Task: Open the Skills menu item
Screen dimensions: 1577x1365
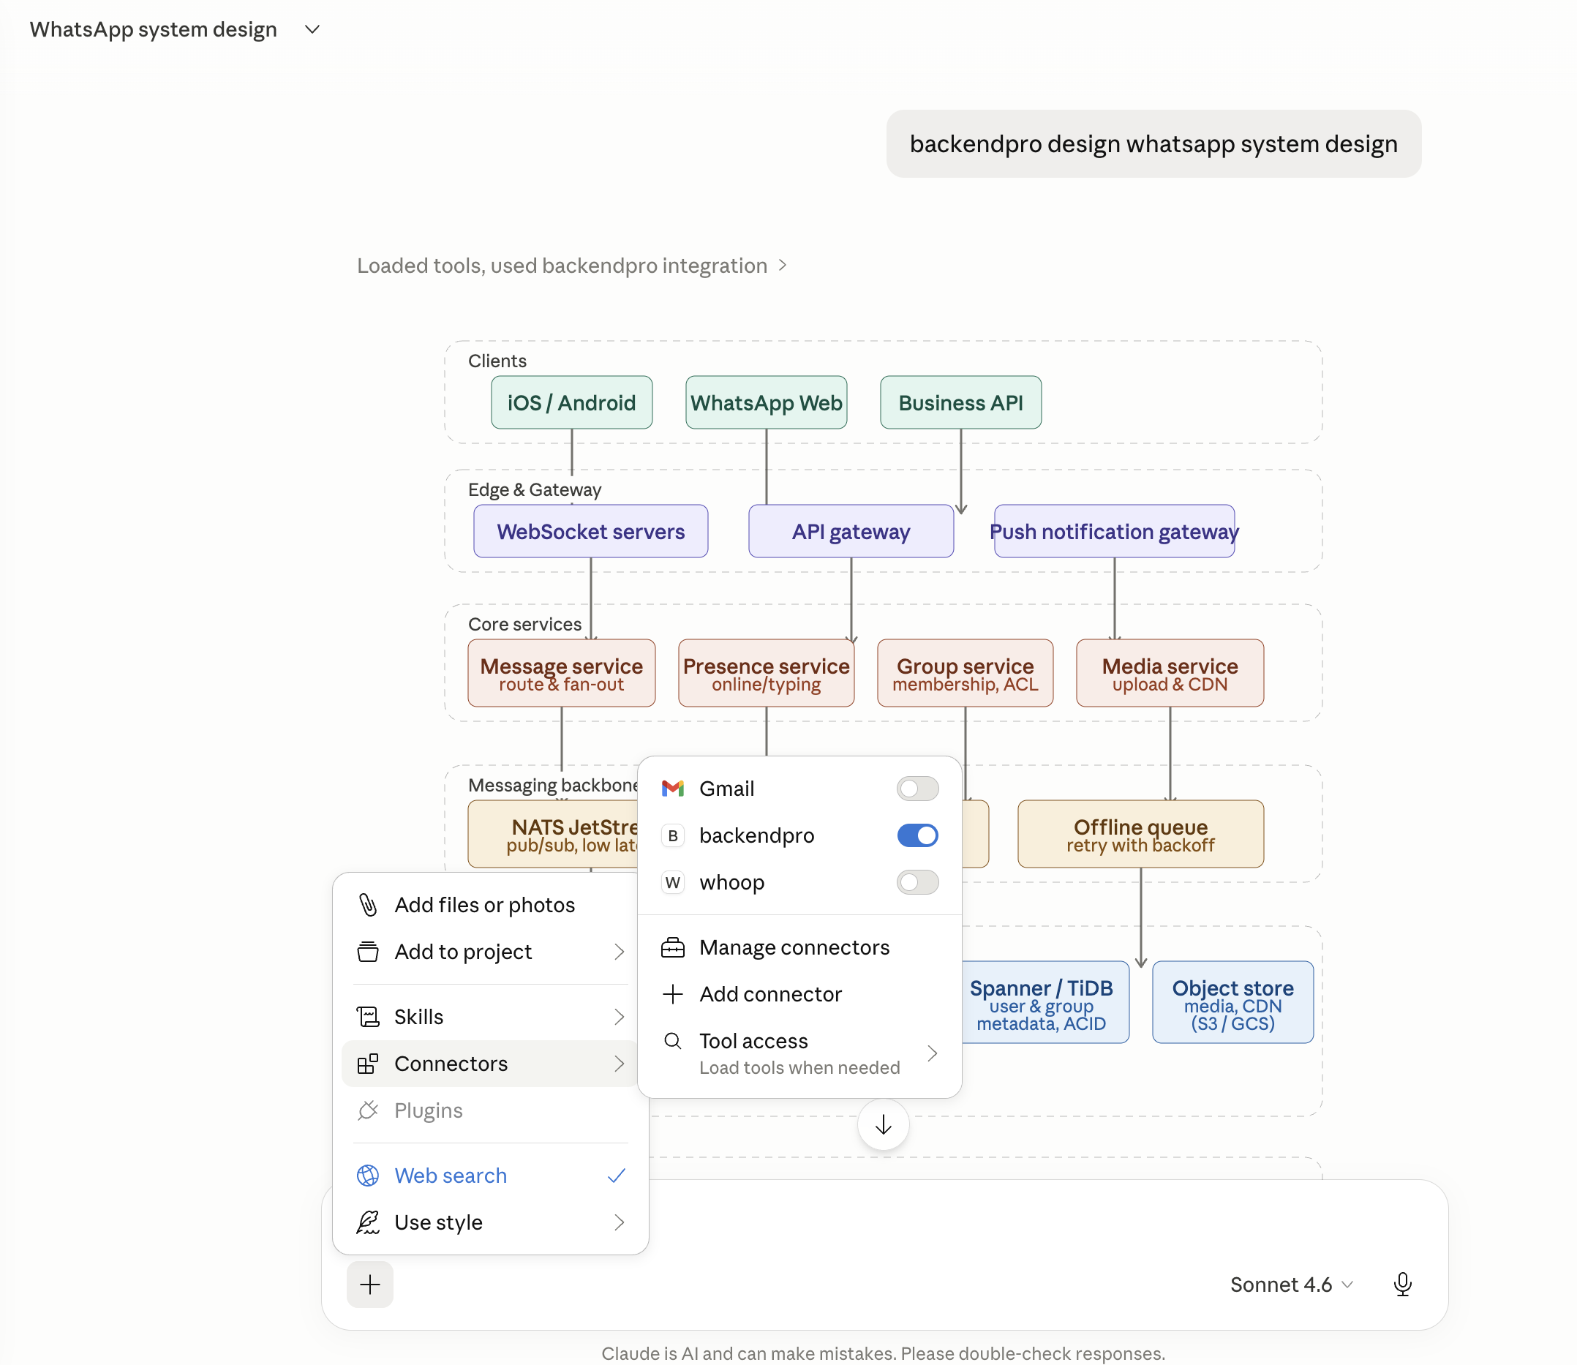Action: [x=490, y=1017]
